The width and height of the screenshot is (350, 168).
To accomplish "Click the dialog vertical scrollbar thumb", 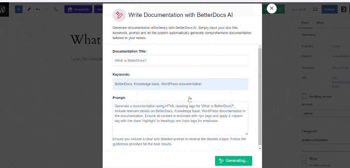I will 260,96.
